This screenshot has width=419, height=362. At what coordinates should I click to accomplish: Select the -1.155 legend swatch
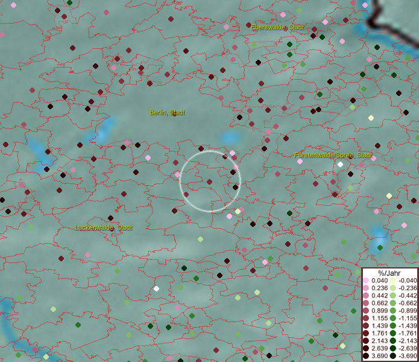[393, 318]
